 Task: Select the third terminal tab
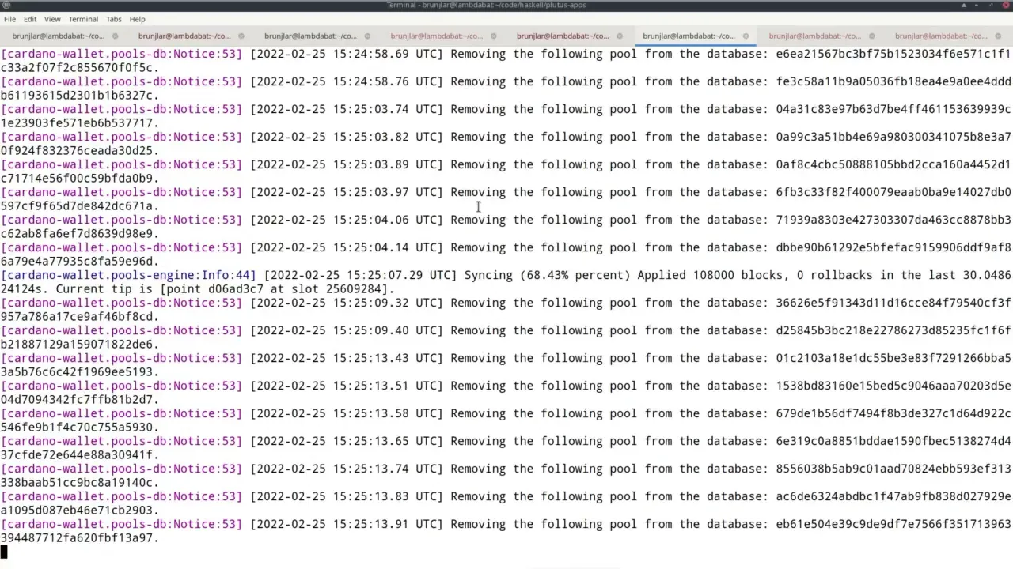click(310, 36)
